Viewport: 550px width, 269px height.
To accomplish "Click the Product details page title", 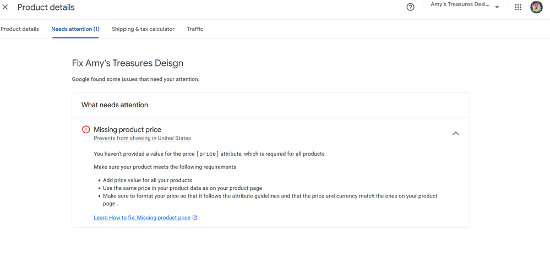I will click(46, 7).
